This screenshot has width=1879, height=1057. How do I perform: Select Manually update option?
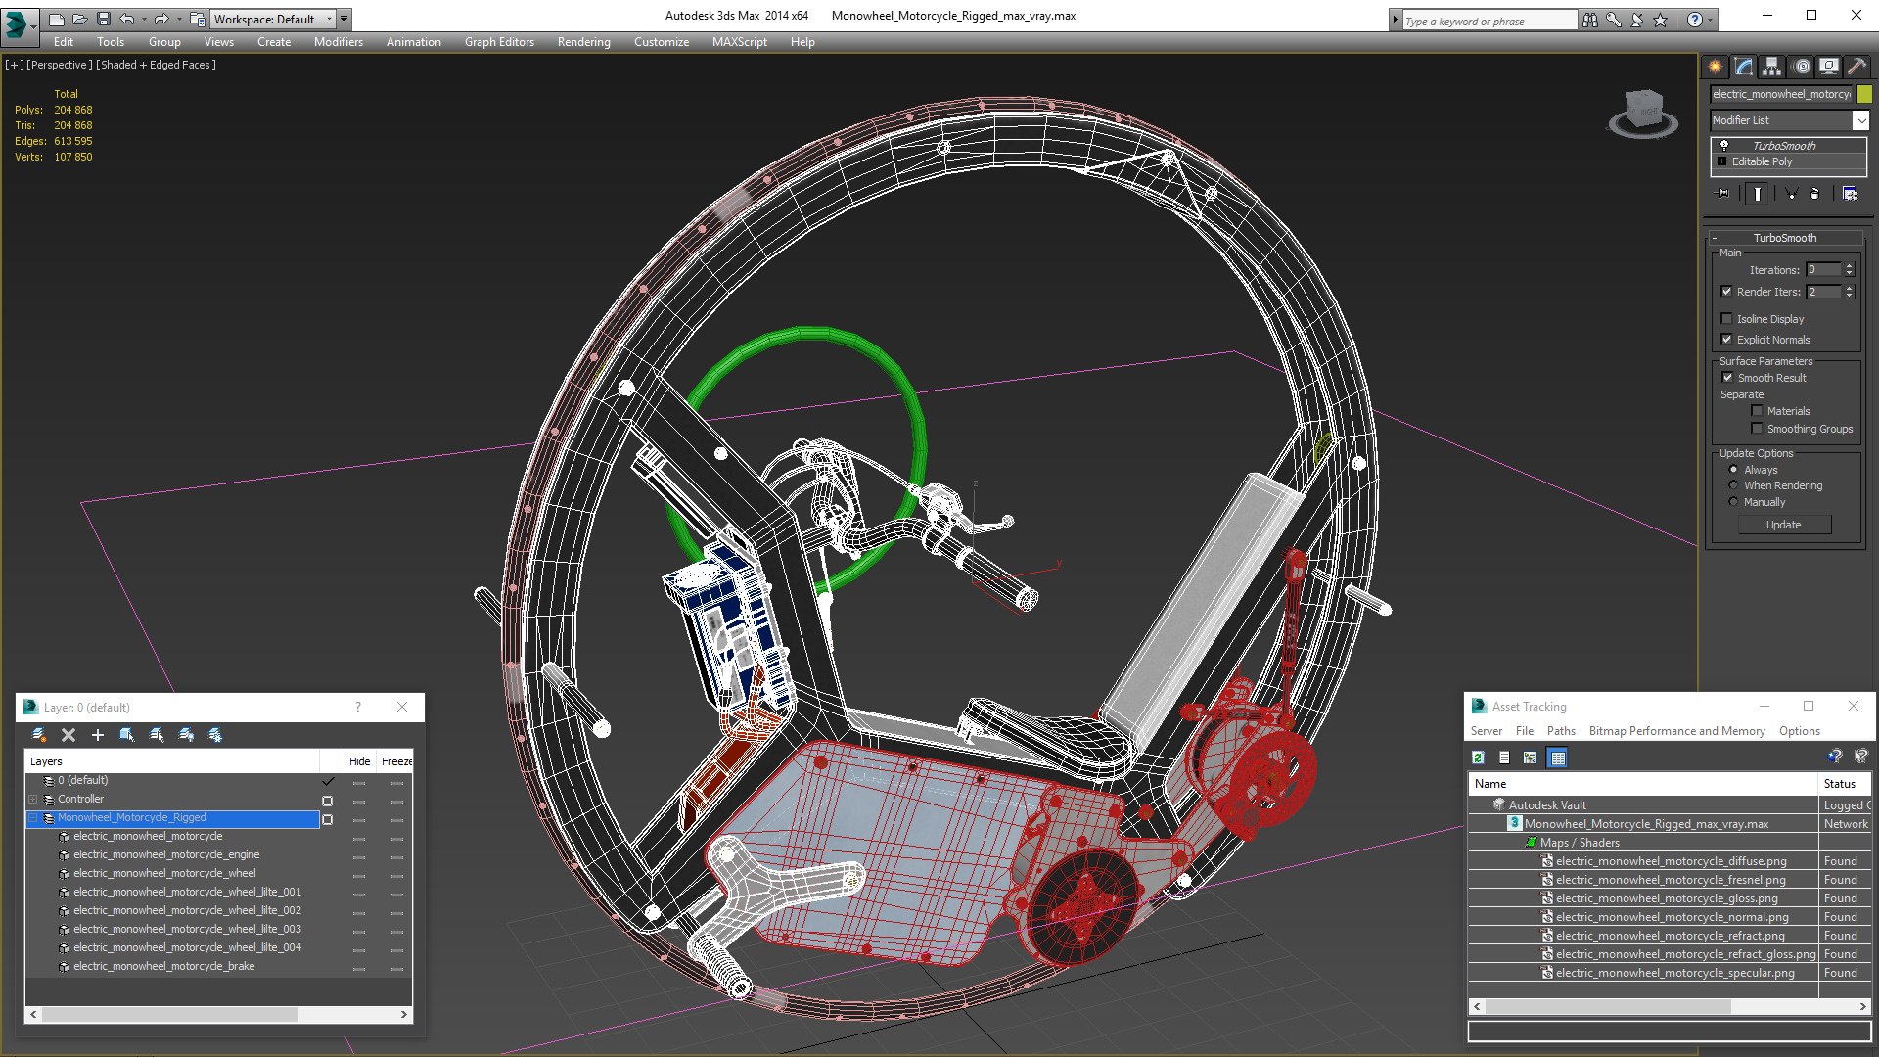pyautogui.click(x=1733, y=502)
